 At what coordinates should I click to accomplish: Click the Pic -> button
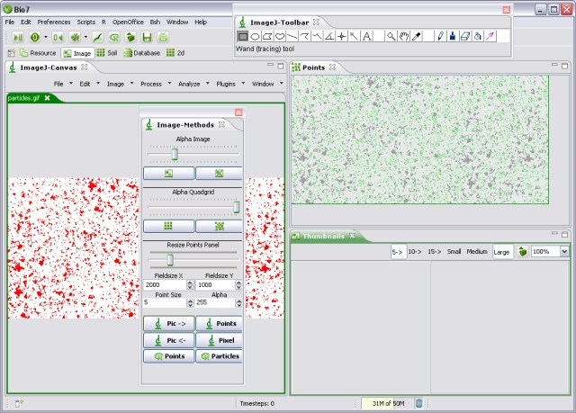(168, 323)
